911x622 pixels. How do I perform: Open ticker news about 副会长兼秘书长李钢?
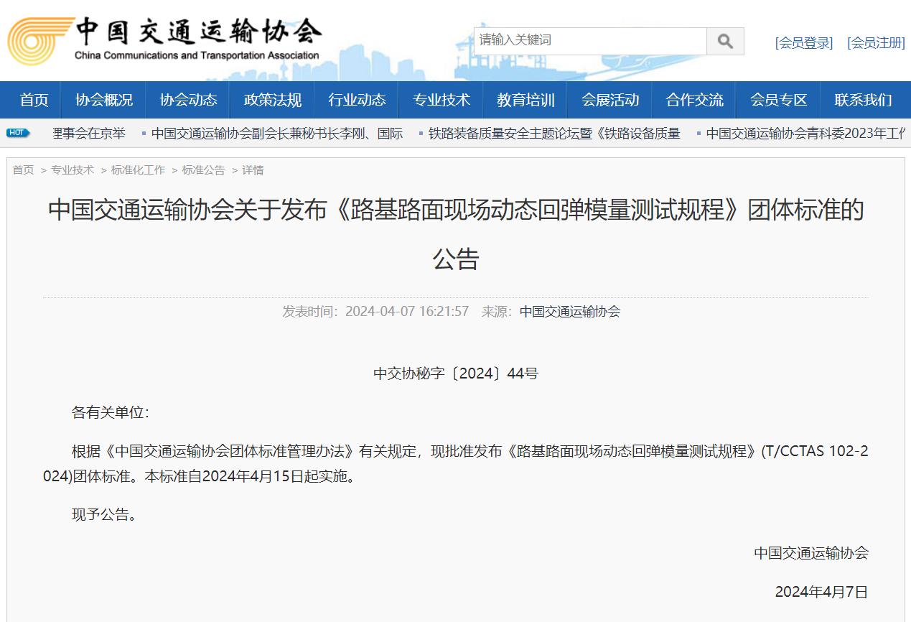pos(277,134)
